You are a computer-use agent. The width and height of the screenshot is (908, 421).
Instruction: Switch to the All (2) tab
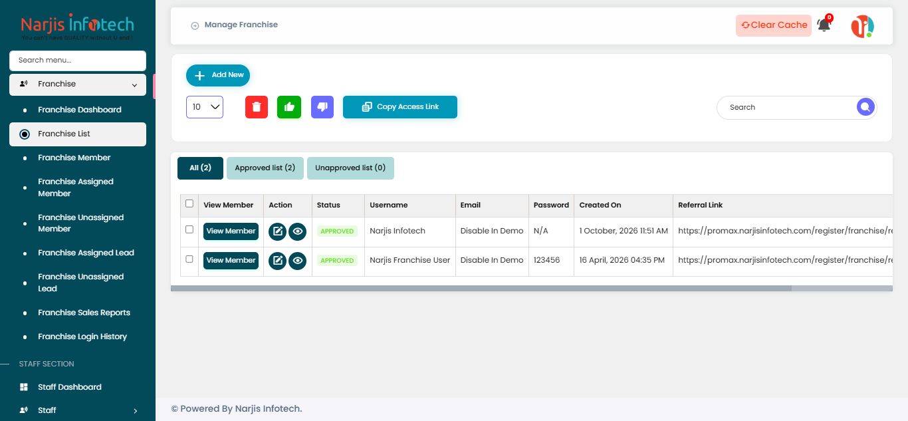[x=200, y=168]
